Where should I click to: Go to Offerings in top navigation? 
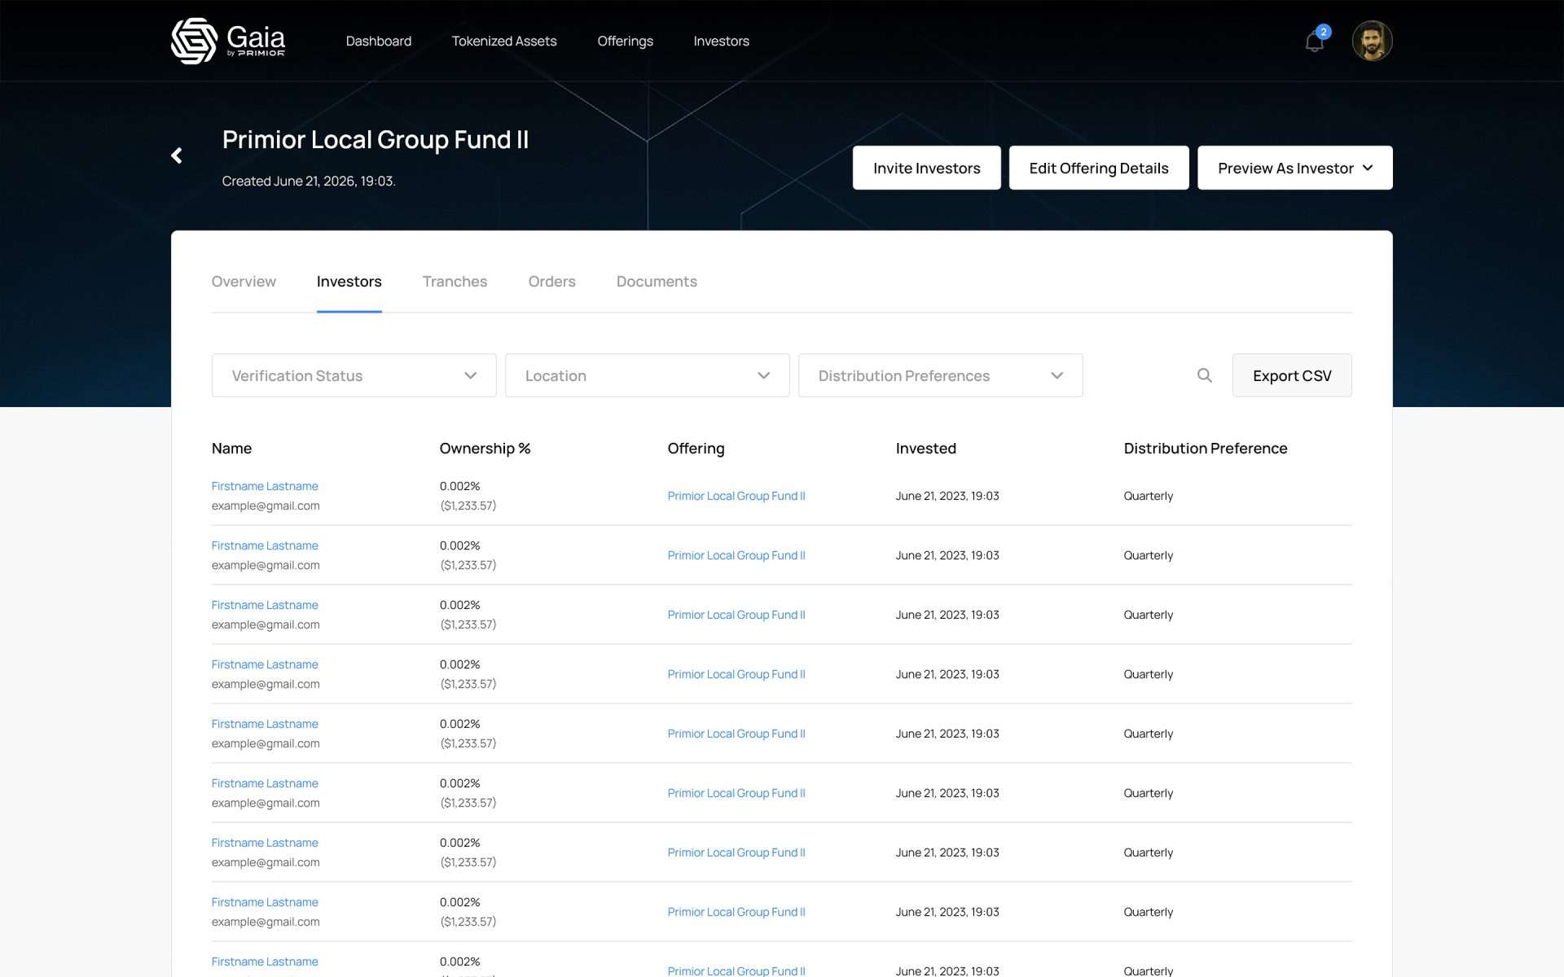[x=625, y=41]
